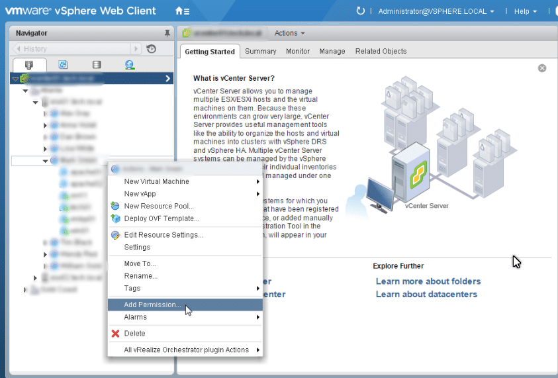Screen dimensions: 558x378
Task: Click the vCenter icon in object header
Action: [186, 33]
